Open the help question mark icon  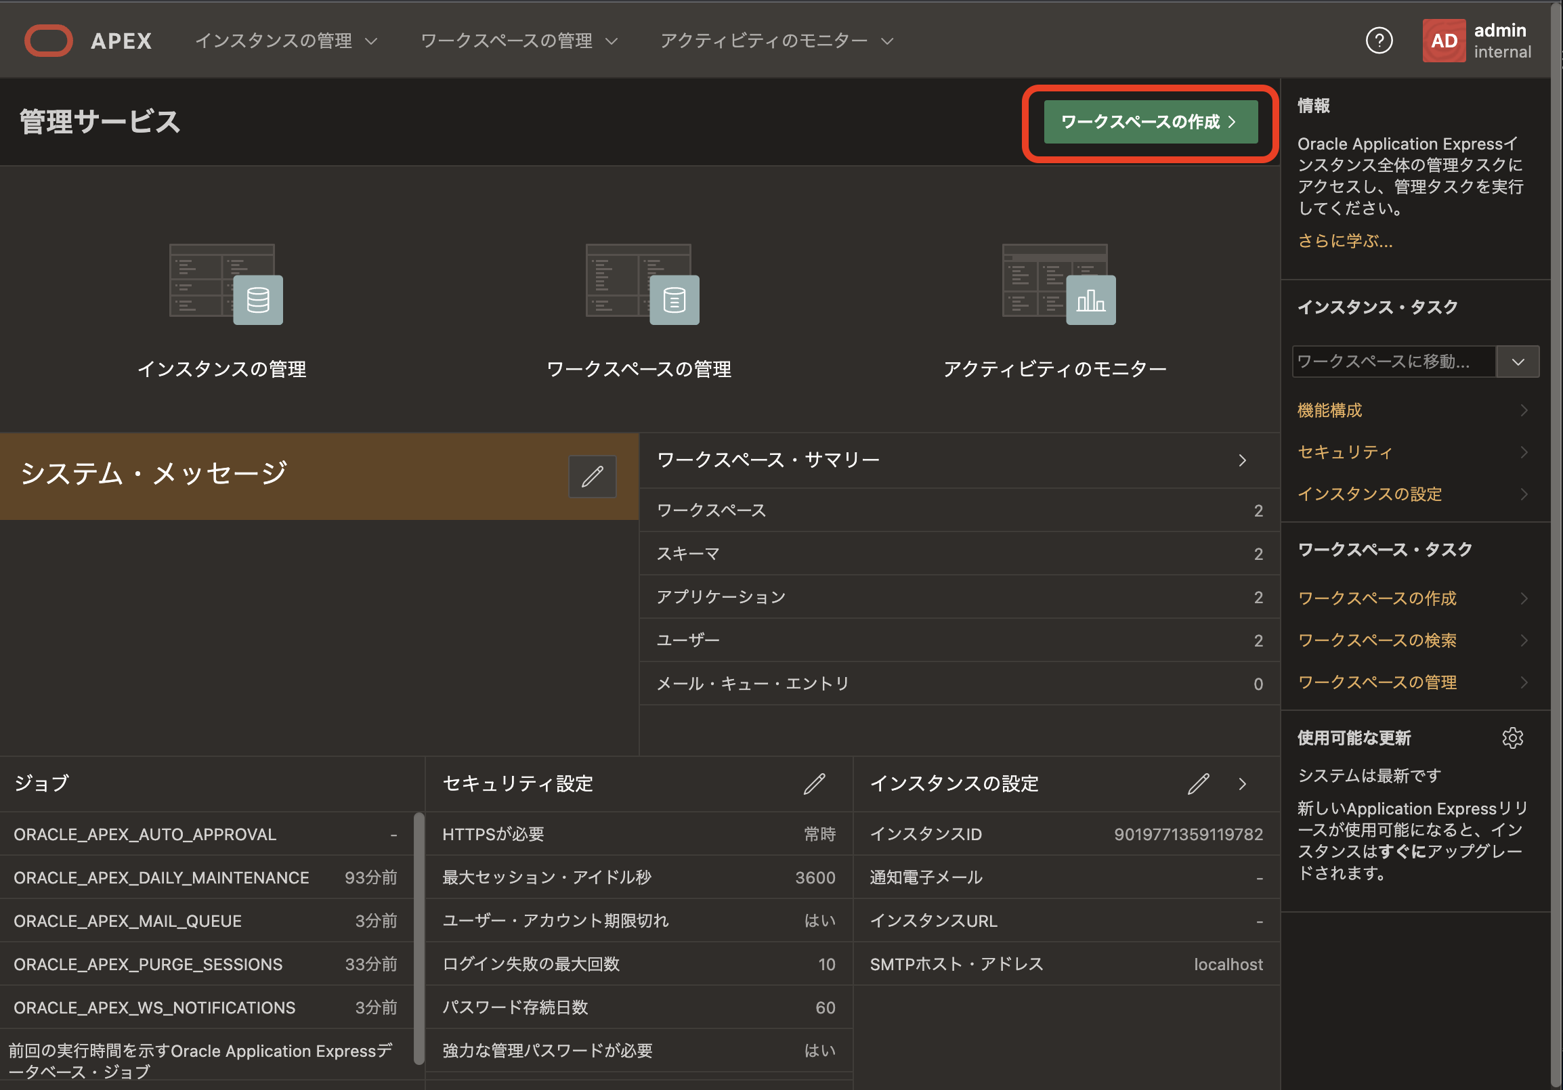[x=1379, y=41]
